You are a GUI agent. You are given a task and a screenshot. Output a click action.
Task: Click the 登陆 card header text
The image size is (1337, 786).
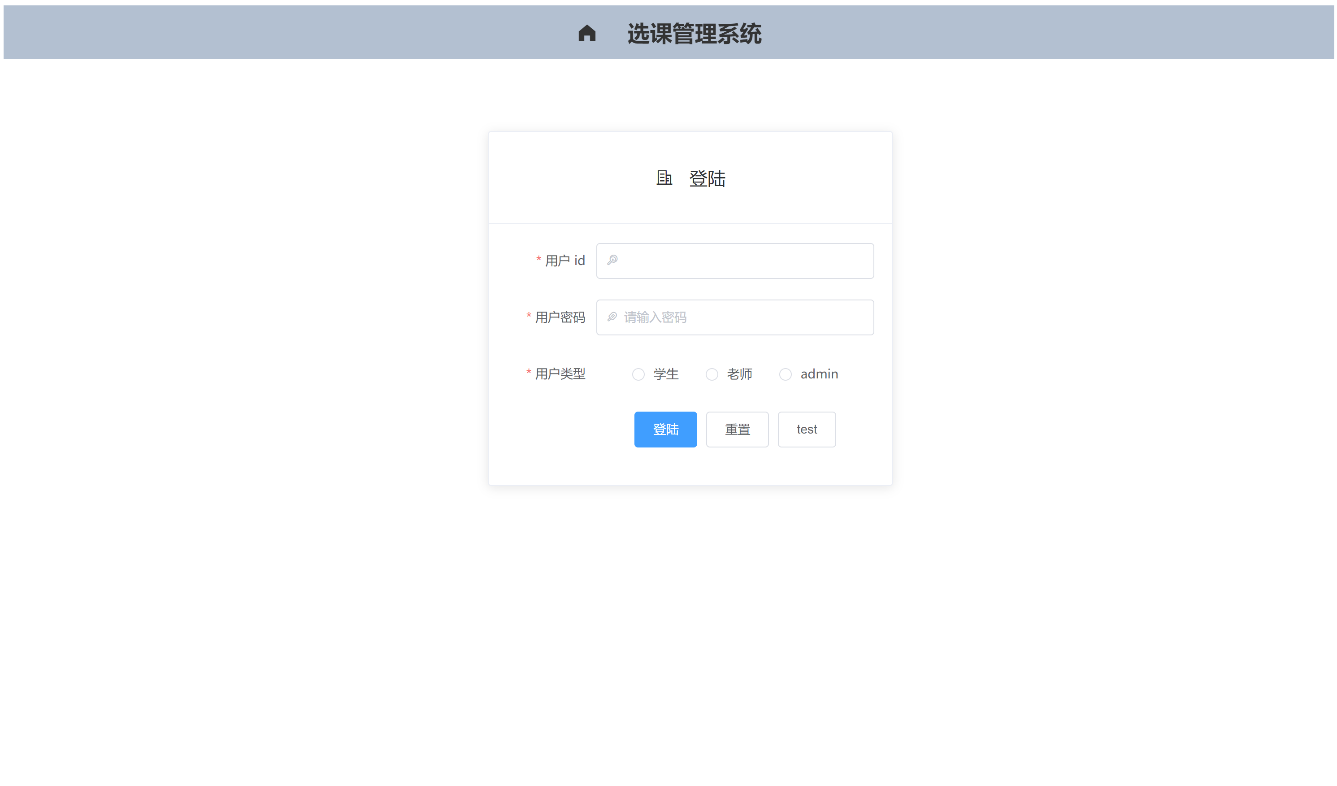tap(707, 178)
